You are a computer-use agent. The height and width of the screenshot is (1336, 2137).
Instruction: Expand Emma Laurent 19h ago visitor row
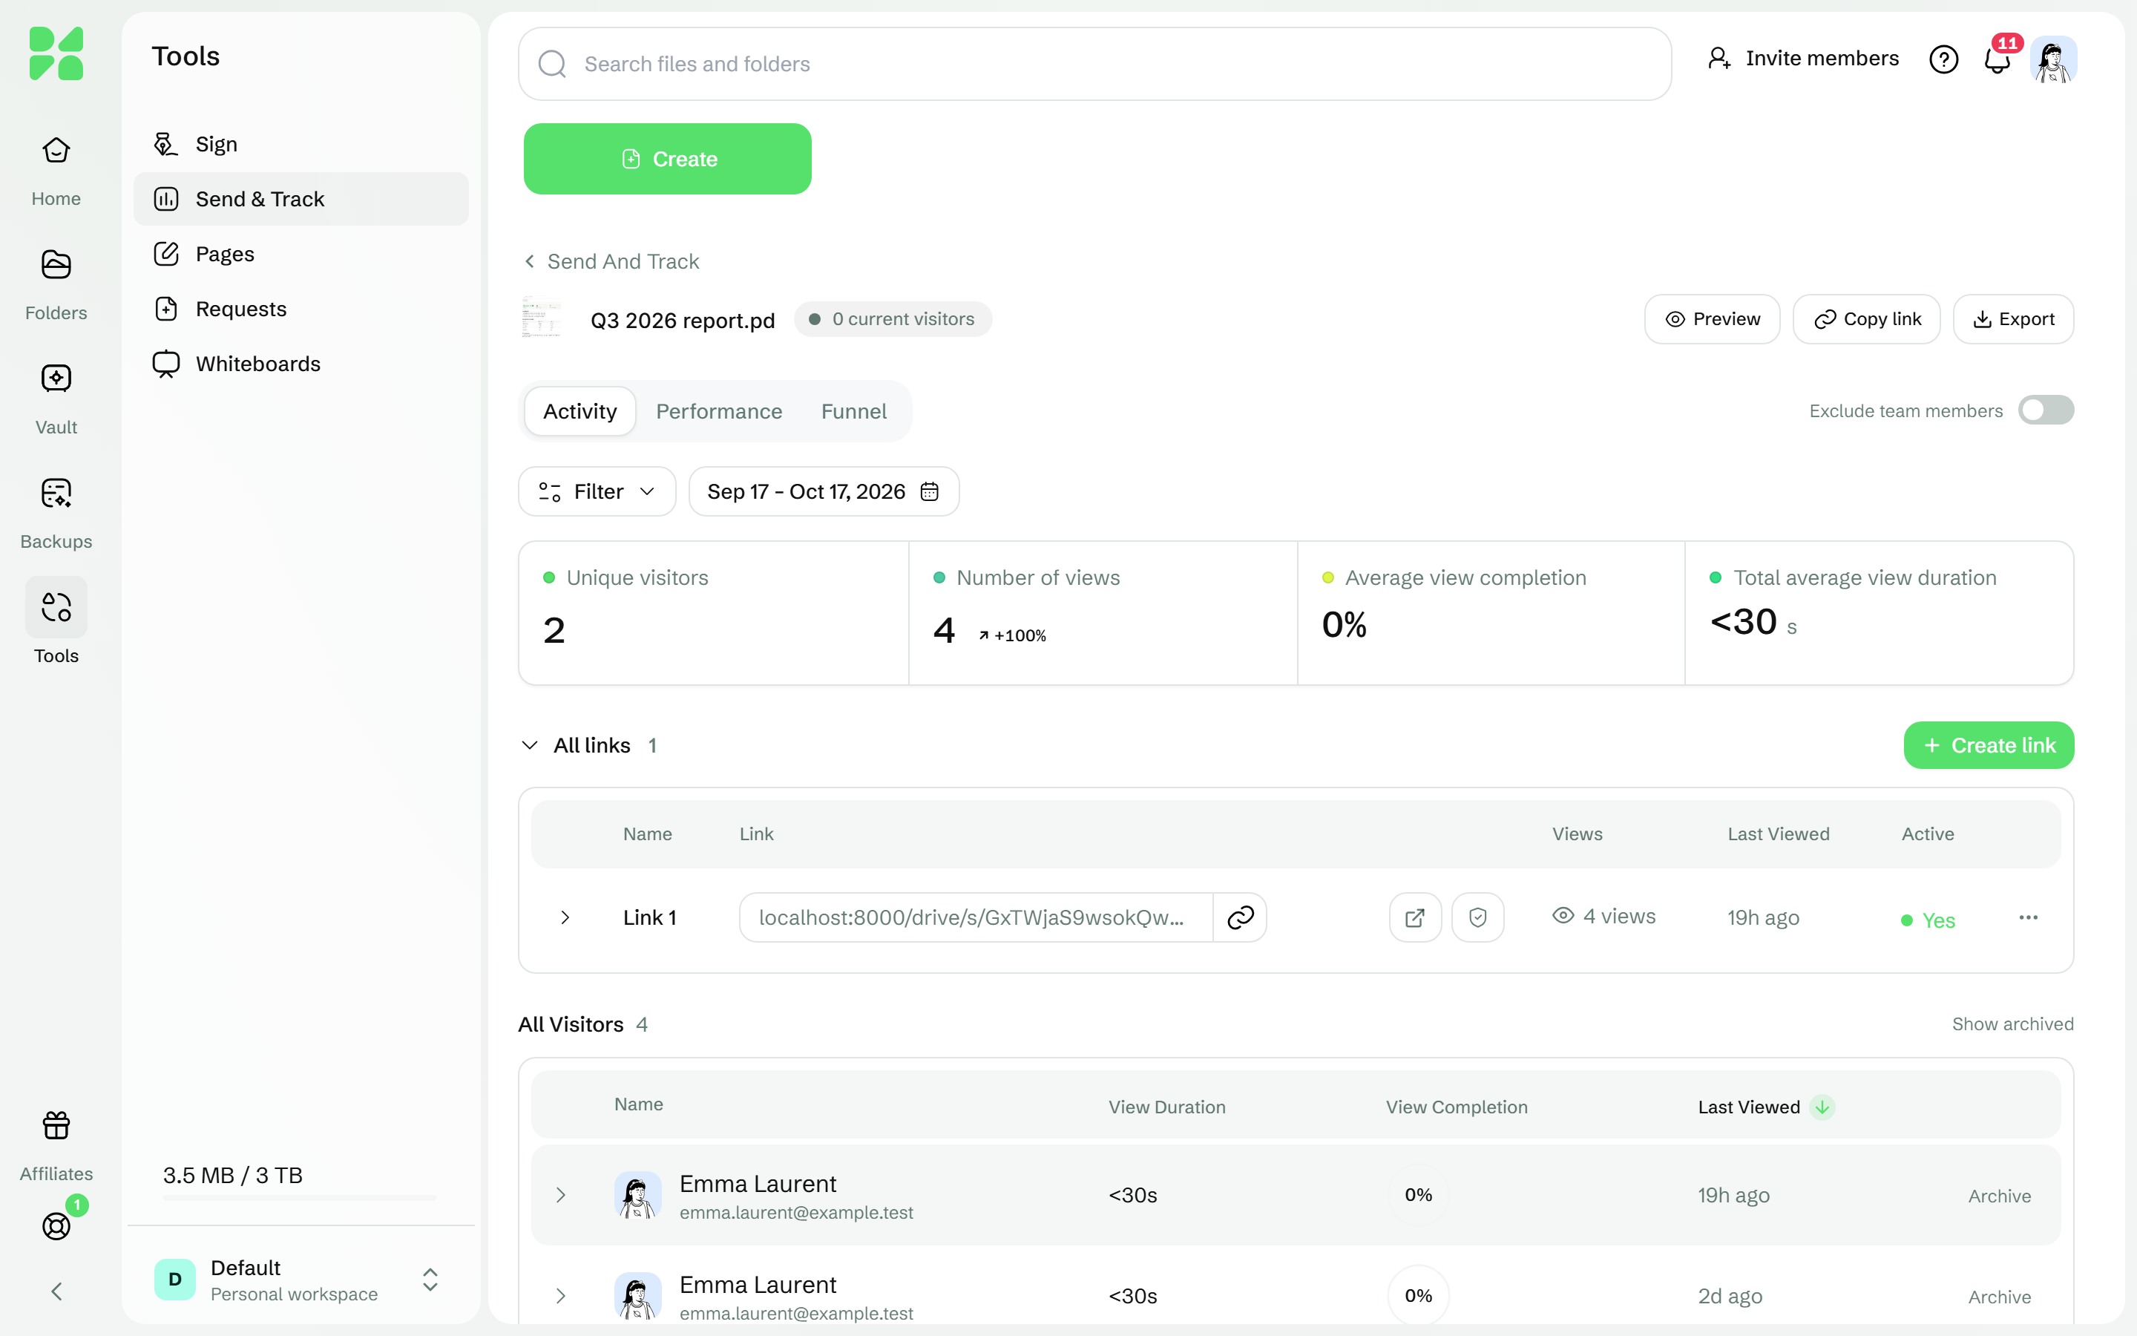pos(561,1195)
